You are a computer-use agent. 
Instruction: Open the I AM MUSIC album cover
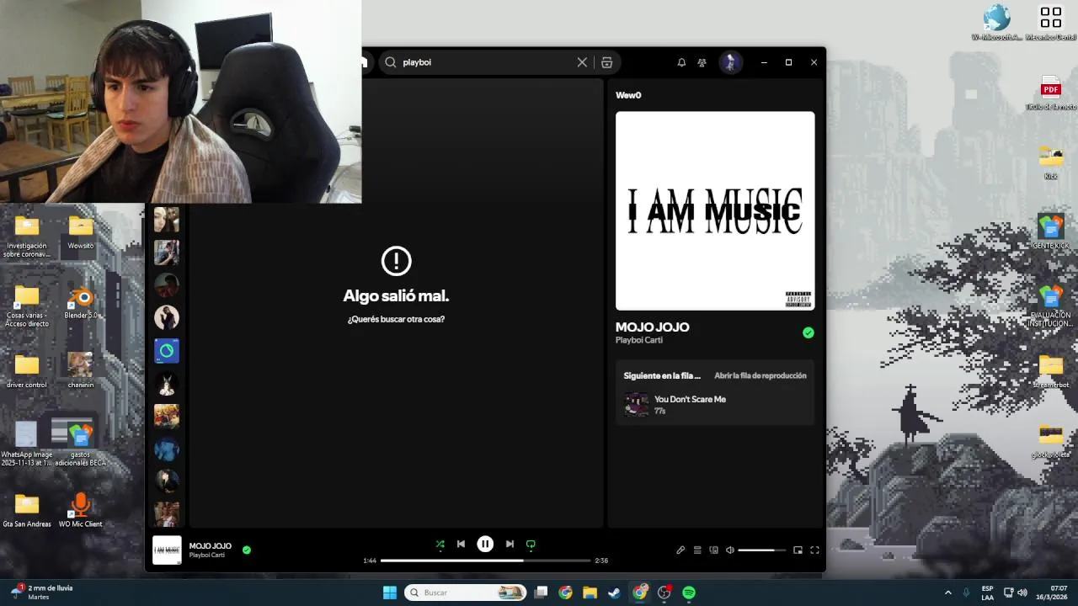pos(715,211)
